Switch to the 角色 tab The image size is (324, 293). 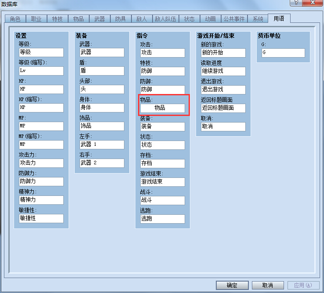tap(15, 19)
